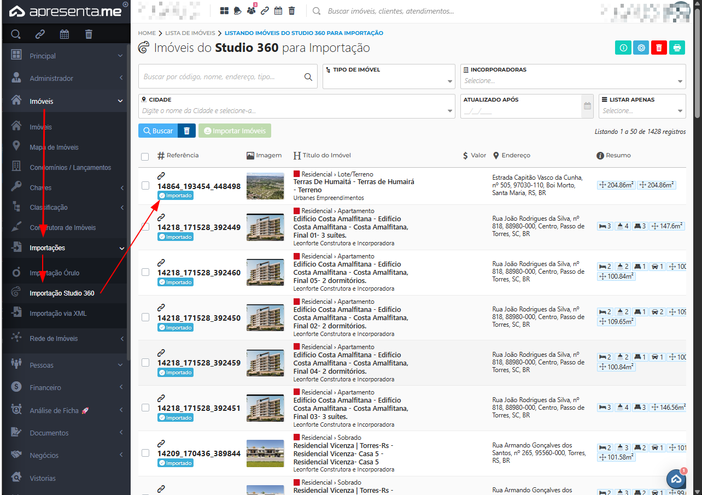Screen dimensions: 702x495
Task: Open the Incorporadoras dropdown
Action: coord(572,81)
